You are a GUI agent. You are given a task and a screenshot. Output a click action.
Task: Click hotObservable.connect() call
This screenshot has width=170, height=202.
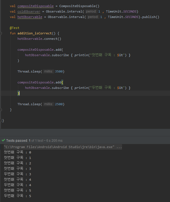click(x=39, y=39)
